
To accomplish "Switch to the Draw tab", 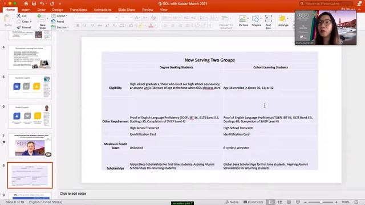I will (x=42, y=10).
